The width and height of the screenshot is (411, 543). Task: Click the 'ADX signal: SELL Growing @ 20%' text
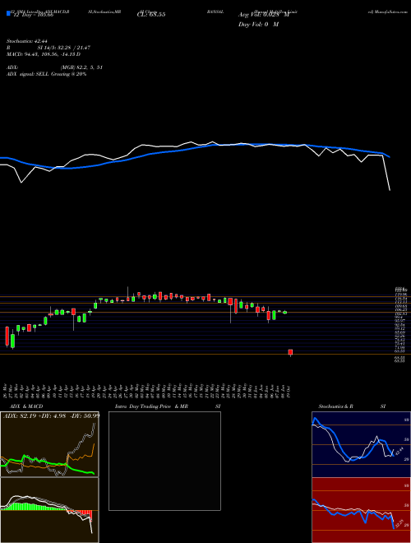(x=46, y=74)
